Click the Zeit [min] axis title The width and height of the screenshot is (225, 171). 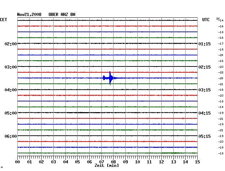(x=107, y=165)
